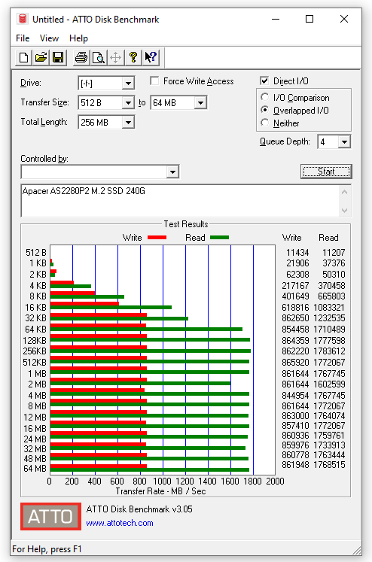Enable the Force Write Access checkbox
The image size is (372, 562).
click(154, 81)
